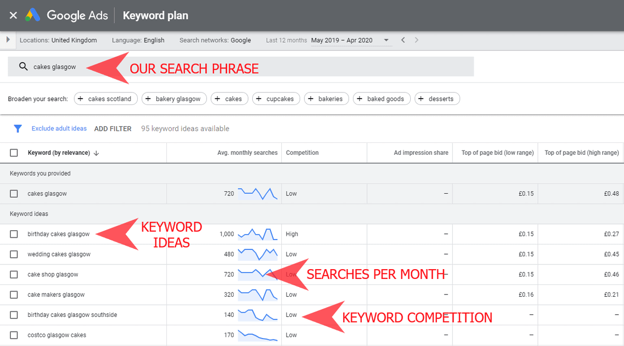624x346 pixels.
Task: Add 'desserts' chip to broaden search
Action: tap(437, 99)
